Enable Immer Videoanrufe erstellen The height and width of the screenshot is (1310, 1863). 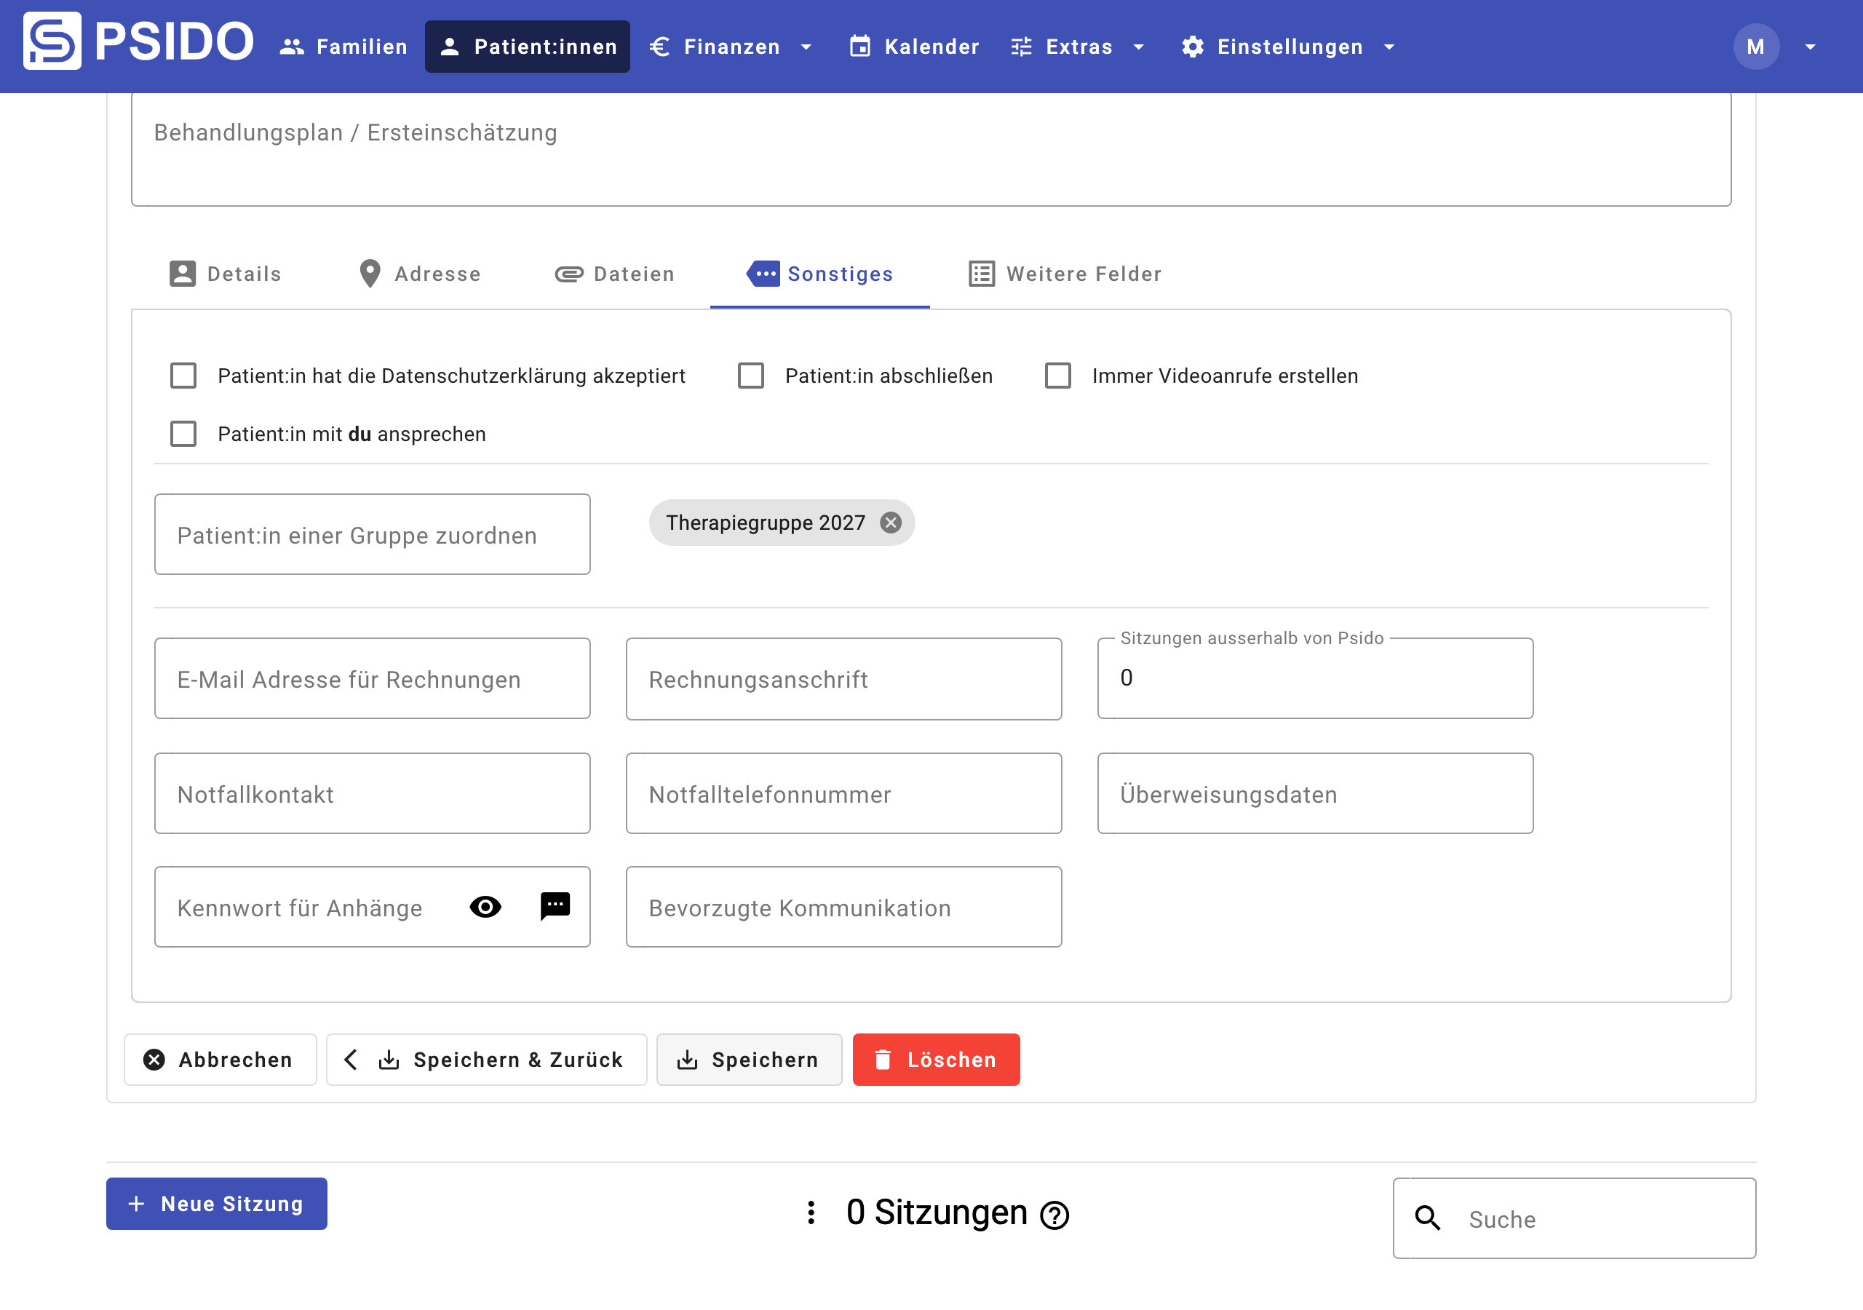[1057, 376]
